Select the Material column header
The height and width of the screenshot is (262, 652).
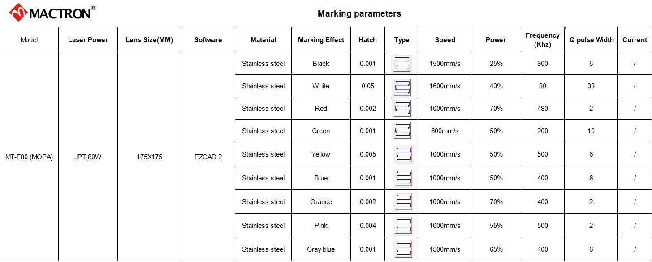tap(263, 40)
